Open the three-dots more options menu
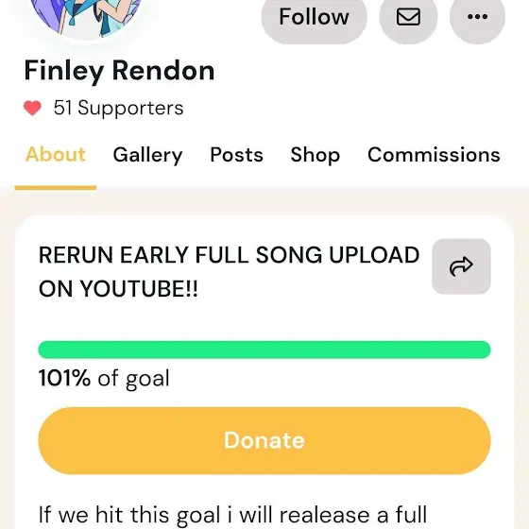This screenshot has width=529, height=529. [477, 17]
